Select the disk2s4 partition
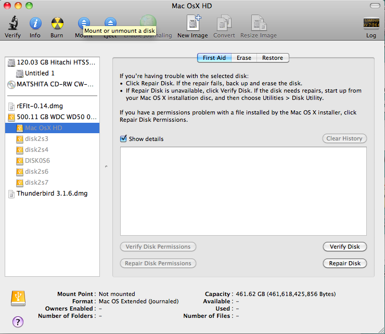 (x=53, y=149)
